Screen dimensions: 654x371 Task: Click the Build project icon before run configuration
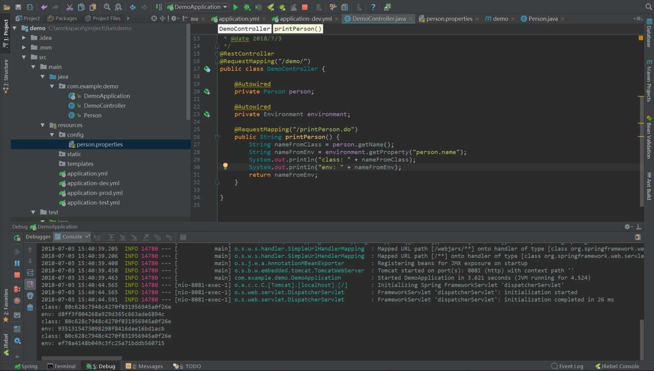159,7
